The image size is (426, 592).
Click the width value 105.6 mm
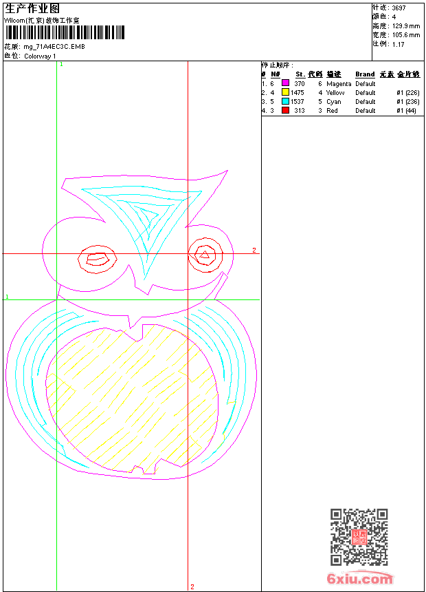click(406, 35)
